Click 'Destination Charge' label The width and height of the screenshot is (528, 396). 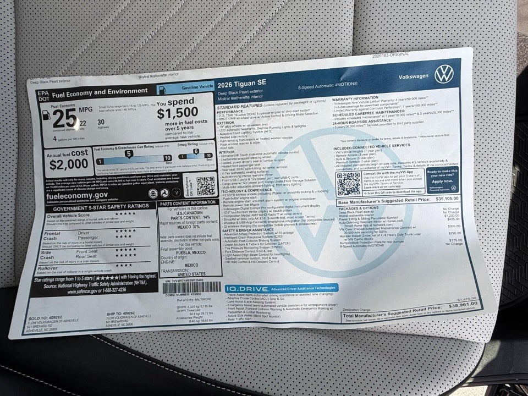(x=356, y=310)
